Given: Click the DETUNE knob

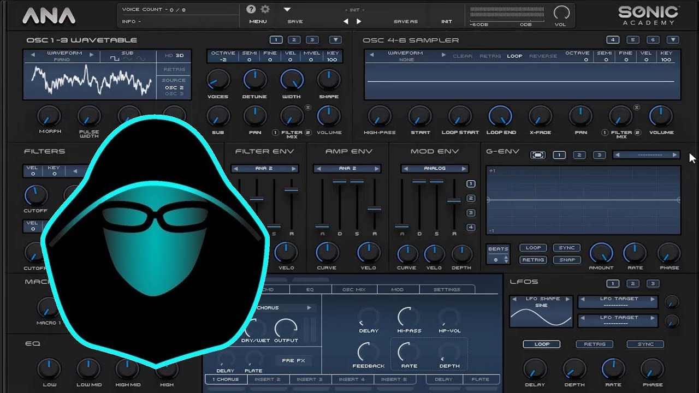Looking at the screenshot, I should pos(254,80).
